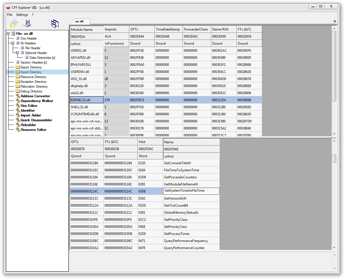Screen dimensions: 345x279
Task: Click the tool icon of Import Adder
Action: 18,115
